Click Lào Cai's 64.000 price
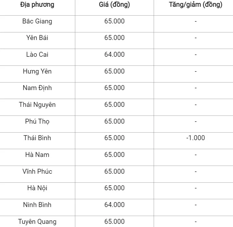The width and height of the screenshot is (233, 227). point(114,55)
